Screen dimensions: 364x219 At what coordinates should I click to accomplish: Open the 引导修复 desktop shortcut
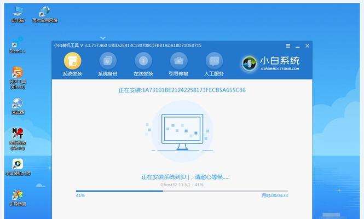[18, 198]
